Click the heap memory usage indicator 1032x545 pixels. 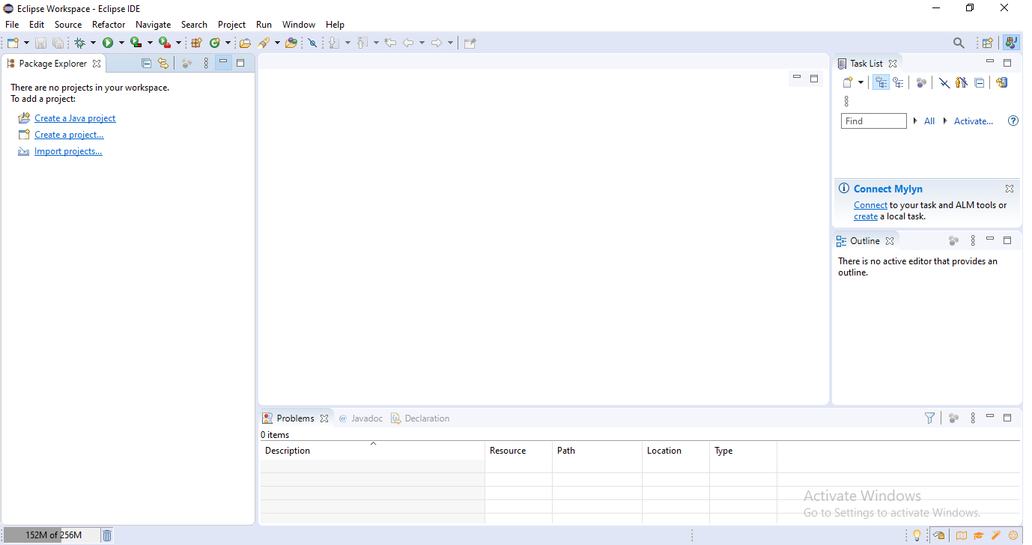[x=51, y=535]
